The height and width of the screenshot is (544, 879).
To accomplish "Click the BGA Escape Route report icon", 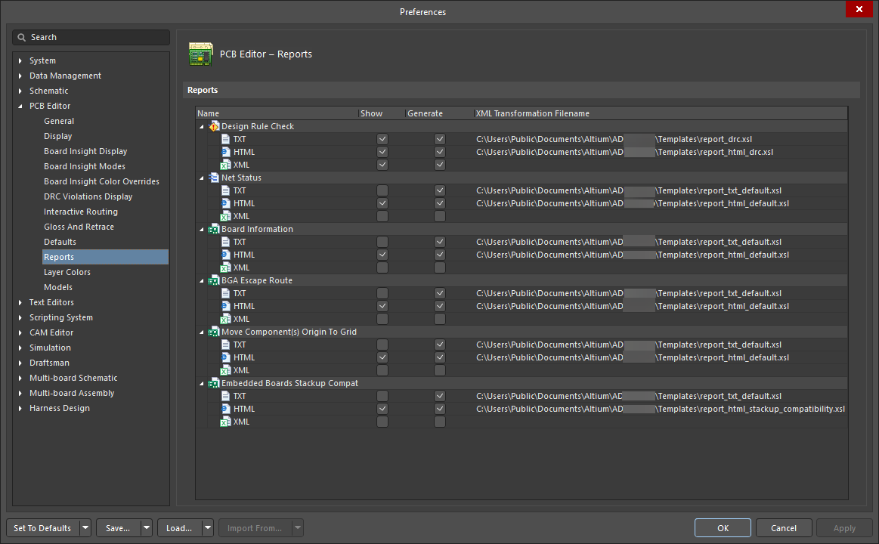I will (x=212, y=280).
